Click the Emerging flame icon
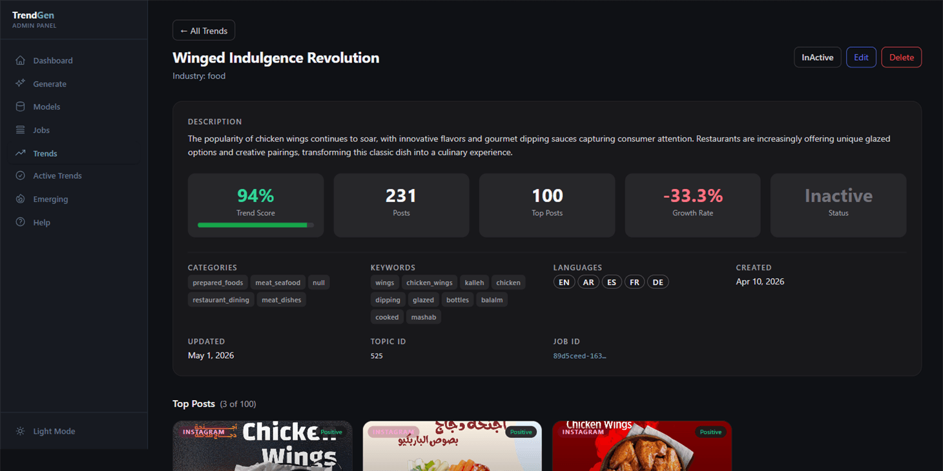 coord(21,199)
